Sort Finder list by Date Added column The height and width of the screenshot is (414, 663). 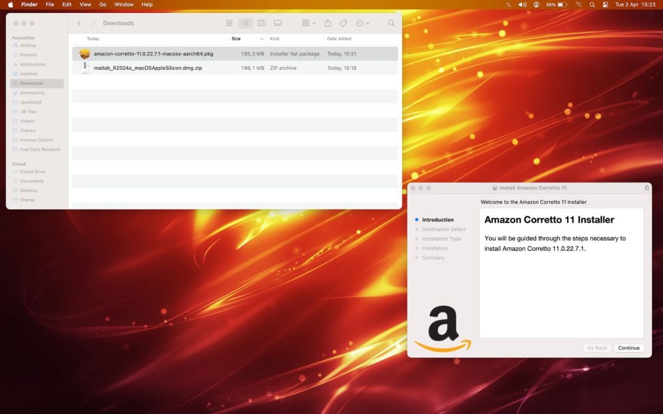pyautogui.click(x=339, y=38)
